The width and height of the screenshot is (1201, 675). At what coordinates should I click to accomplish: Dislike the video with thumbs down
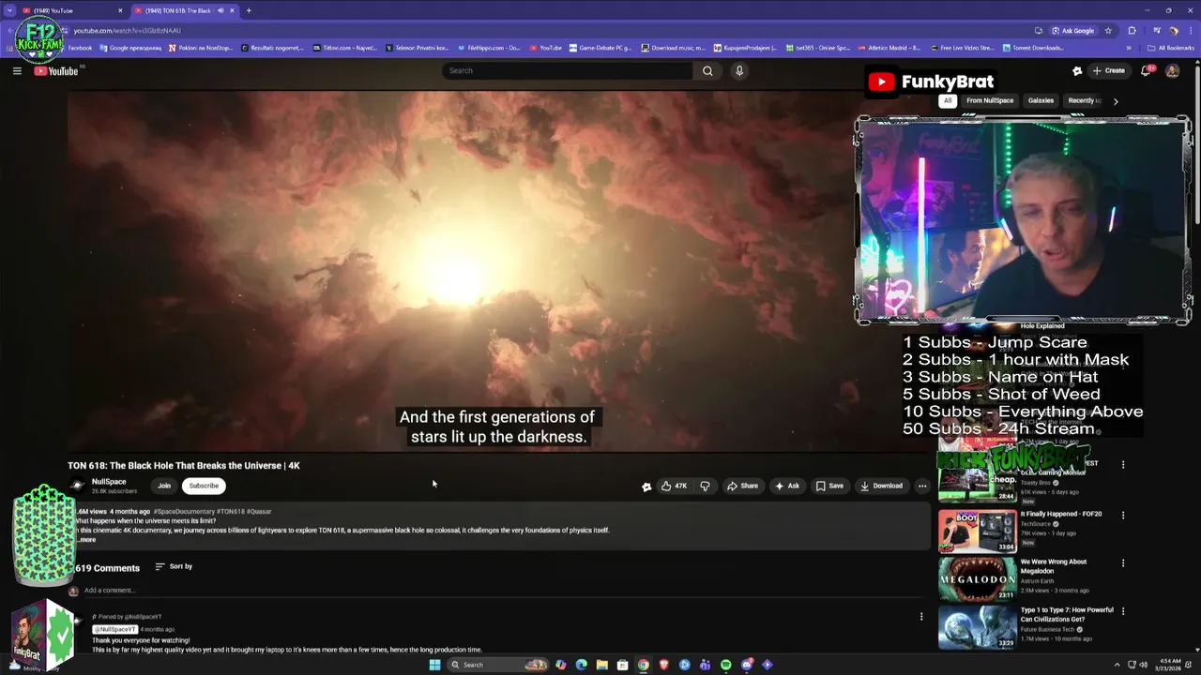[705, 486]
